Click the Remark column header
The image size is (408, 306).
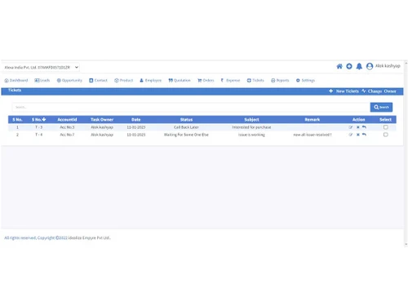point(313,119)
